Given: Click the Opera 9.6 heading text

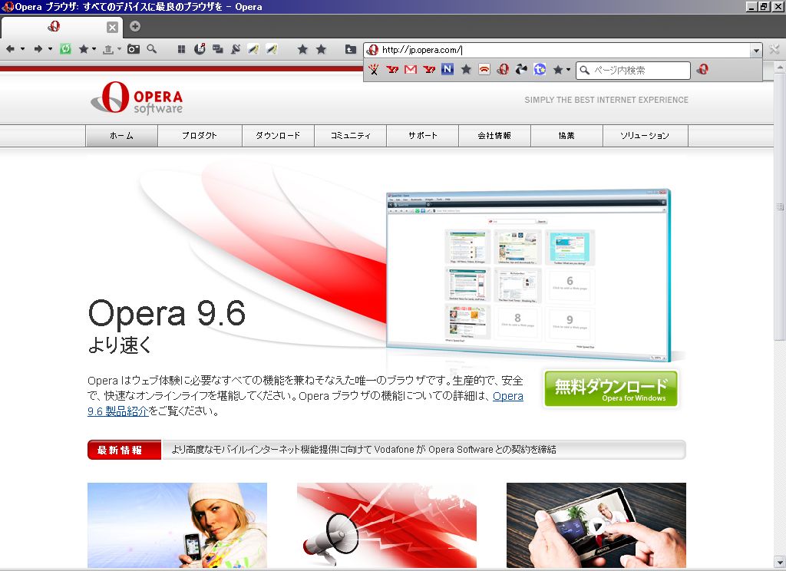Looking at the screenshot, I should pyautogui.click(x=167, y=313).
